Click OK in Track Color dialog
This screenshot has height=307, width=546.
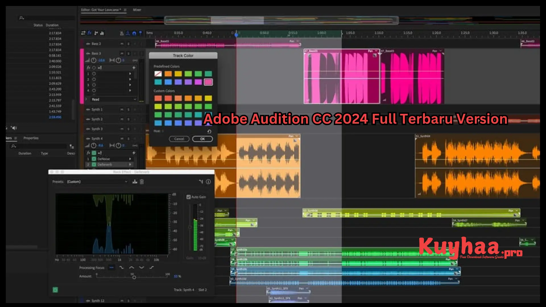coord(202,139)
